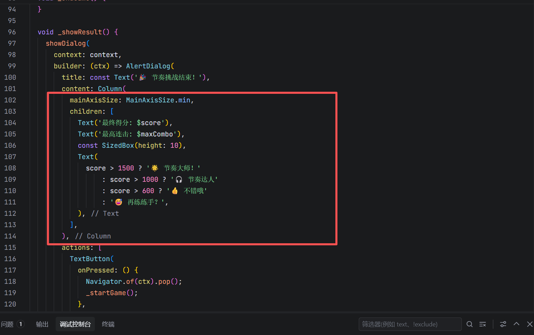Viewport: 534px width, 335px height.
Task: Click the // Text closing comment
Action: [x=105, y=213]
